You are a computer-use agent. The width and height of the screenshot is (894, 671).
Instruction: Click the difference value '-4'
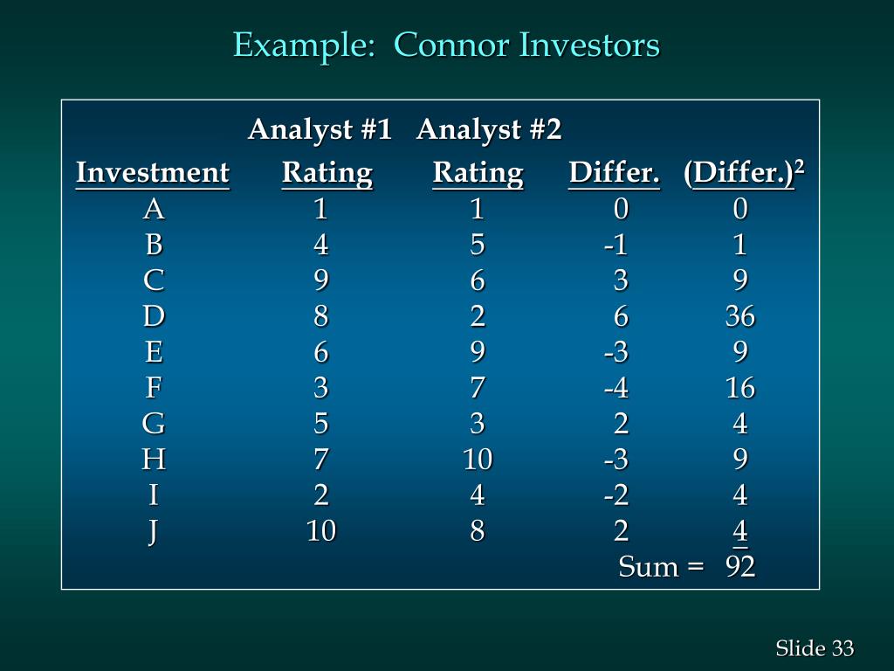(616, 388)
